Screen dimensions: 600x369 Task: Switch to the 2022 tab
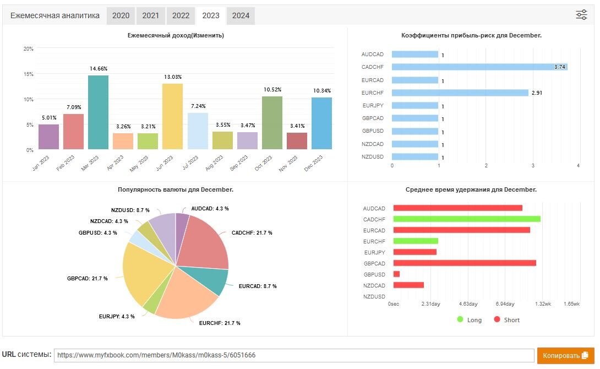181,15
